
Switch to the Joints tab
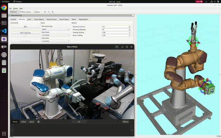(29, 19)
